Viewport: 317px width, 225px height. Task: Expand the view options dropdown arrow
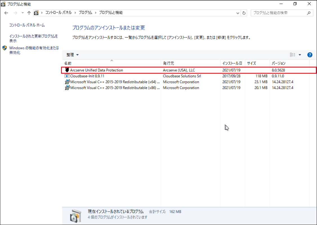300,55
